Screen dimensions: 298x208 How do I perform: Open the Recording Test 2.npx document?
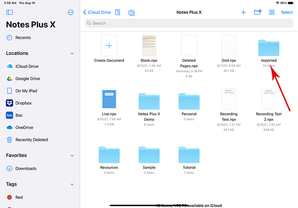point(269,99)
